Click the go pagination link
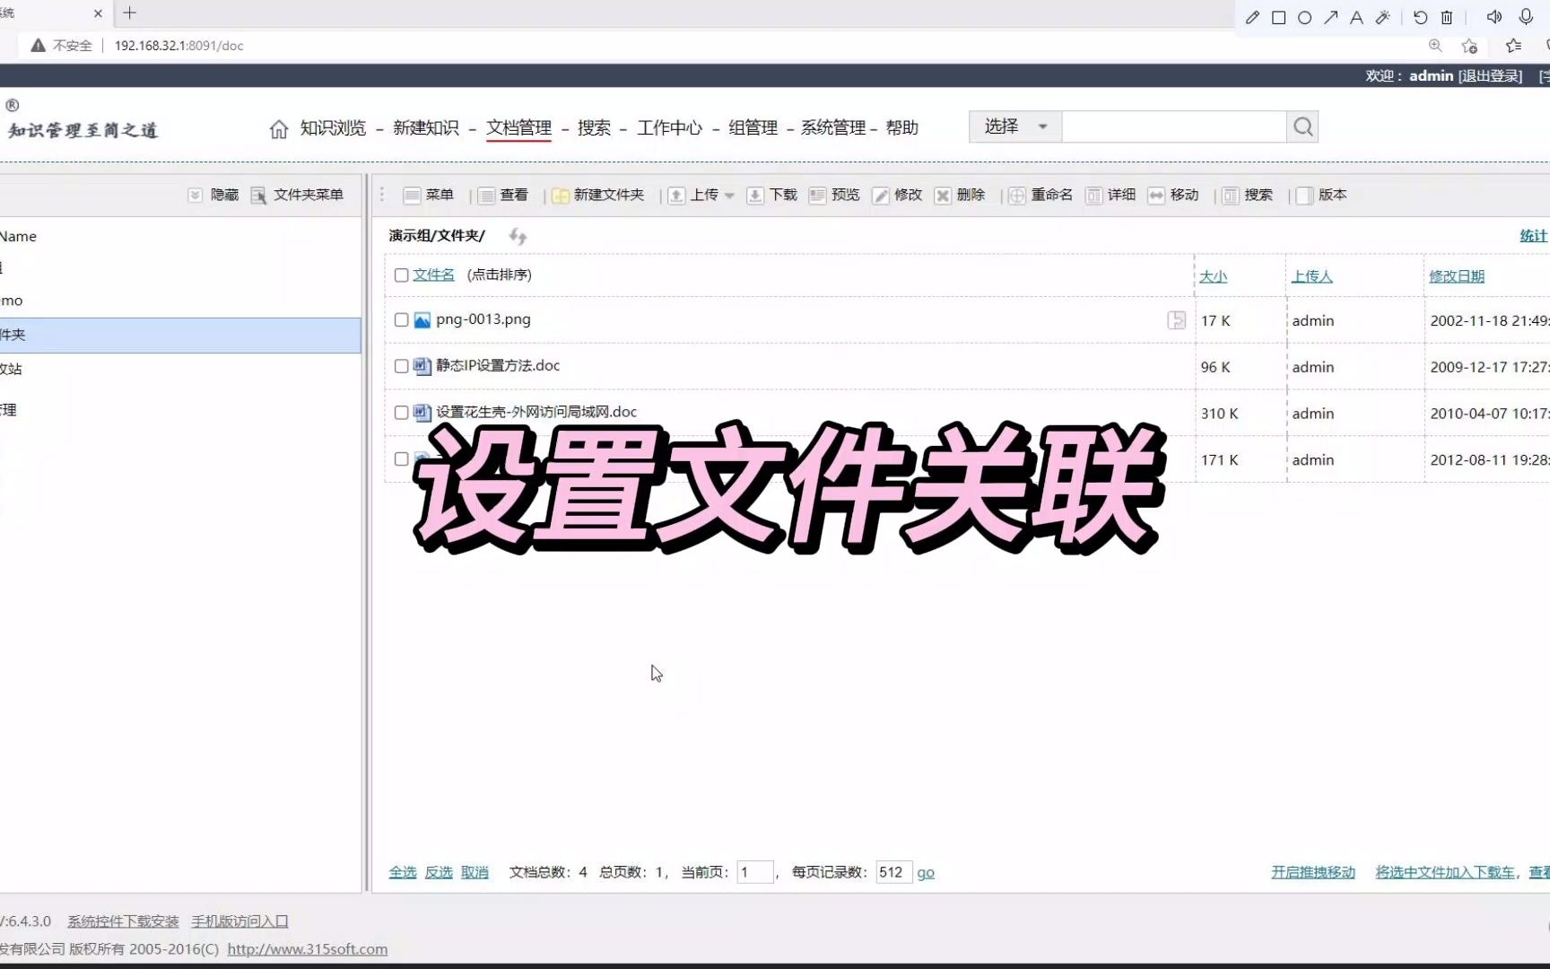The image size is (1550, 969). pos(926,872)
